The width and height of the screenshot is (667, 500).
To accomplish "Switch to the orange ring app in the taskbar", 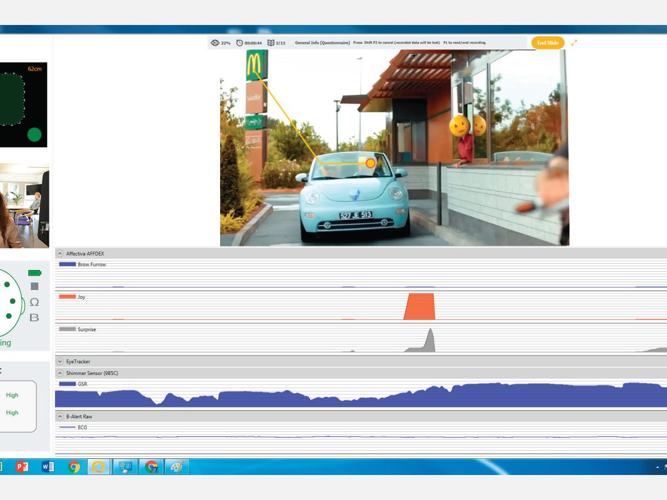I will [99, 467].
